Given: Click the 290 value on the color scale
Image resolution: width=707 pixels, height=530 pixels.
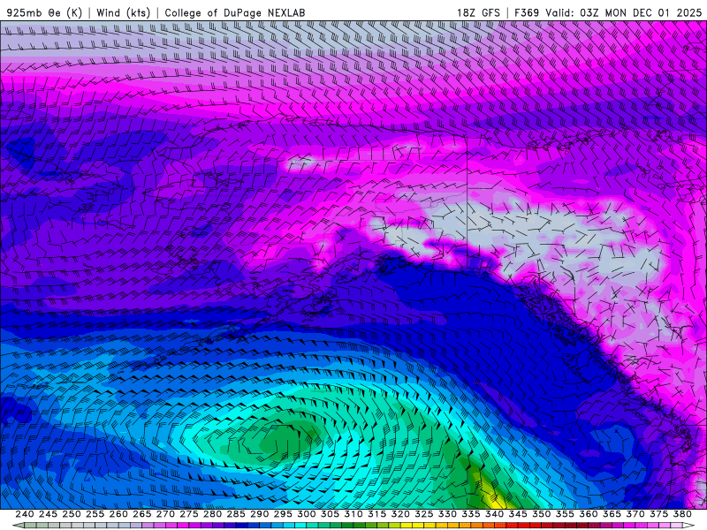Looking at the screenshot, I should 259,514.
